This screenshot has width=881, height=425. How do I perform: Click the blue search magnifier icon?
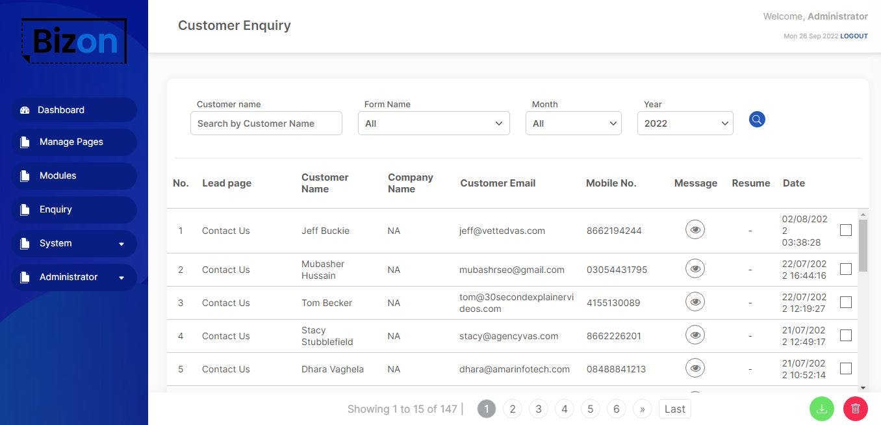click(x=757, y=120)
